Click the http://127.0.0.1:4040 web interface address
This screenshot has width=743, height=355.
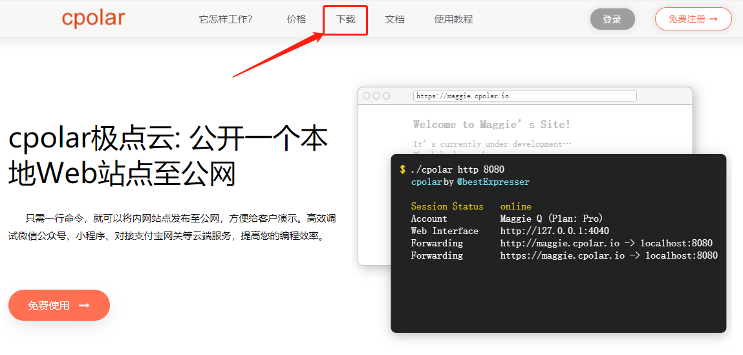pos(554,231)
